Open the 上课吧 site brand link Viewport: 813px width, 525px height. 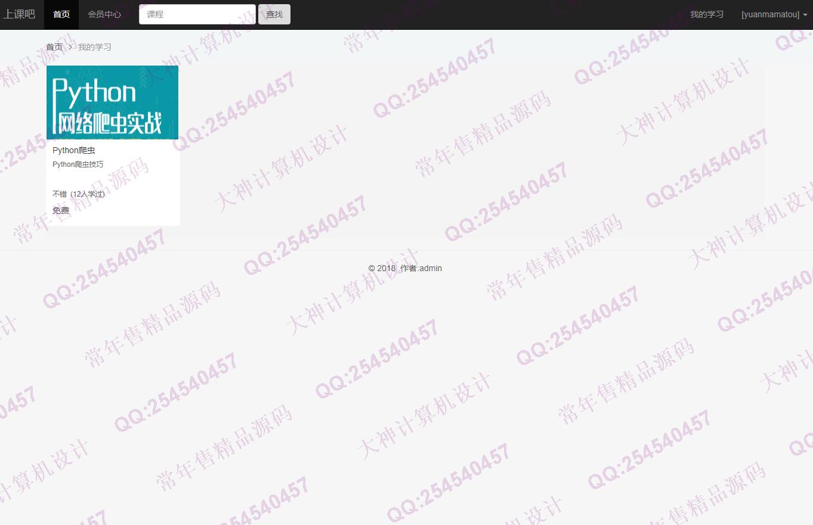pyautogui.click(x=19, y=14)
